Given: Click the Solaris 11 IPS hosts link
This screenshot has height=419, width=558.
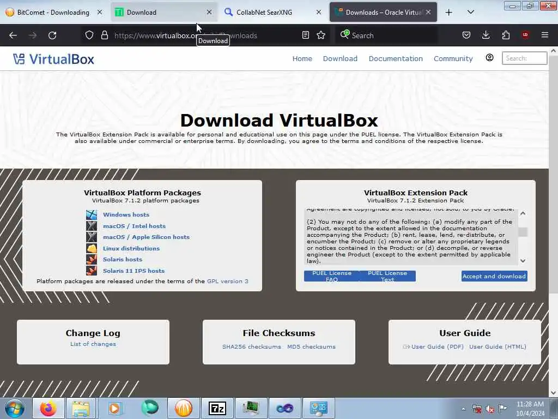Looking at the screenshot, I should [x=134, y=271].
